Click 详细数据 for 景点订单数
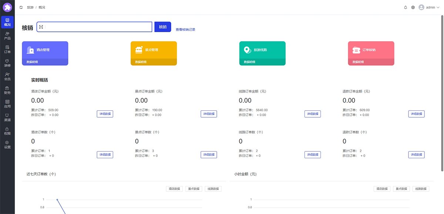 coord(209,155)
